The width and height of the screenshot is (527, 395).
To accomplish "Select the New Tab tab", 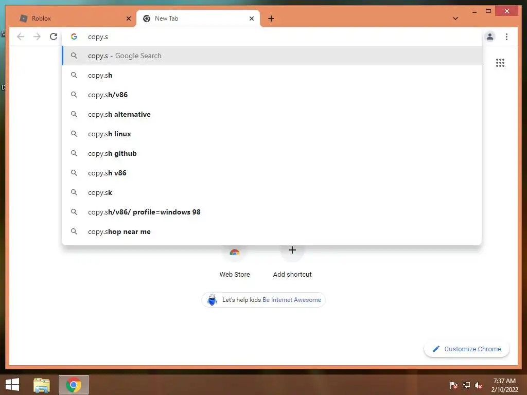I will click(x=198, y=19).
